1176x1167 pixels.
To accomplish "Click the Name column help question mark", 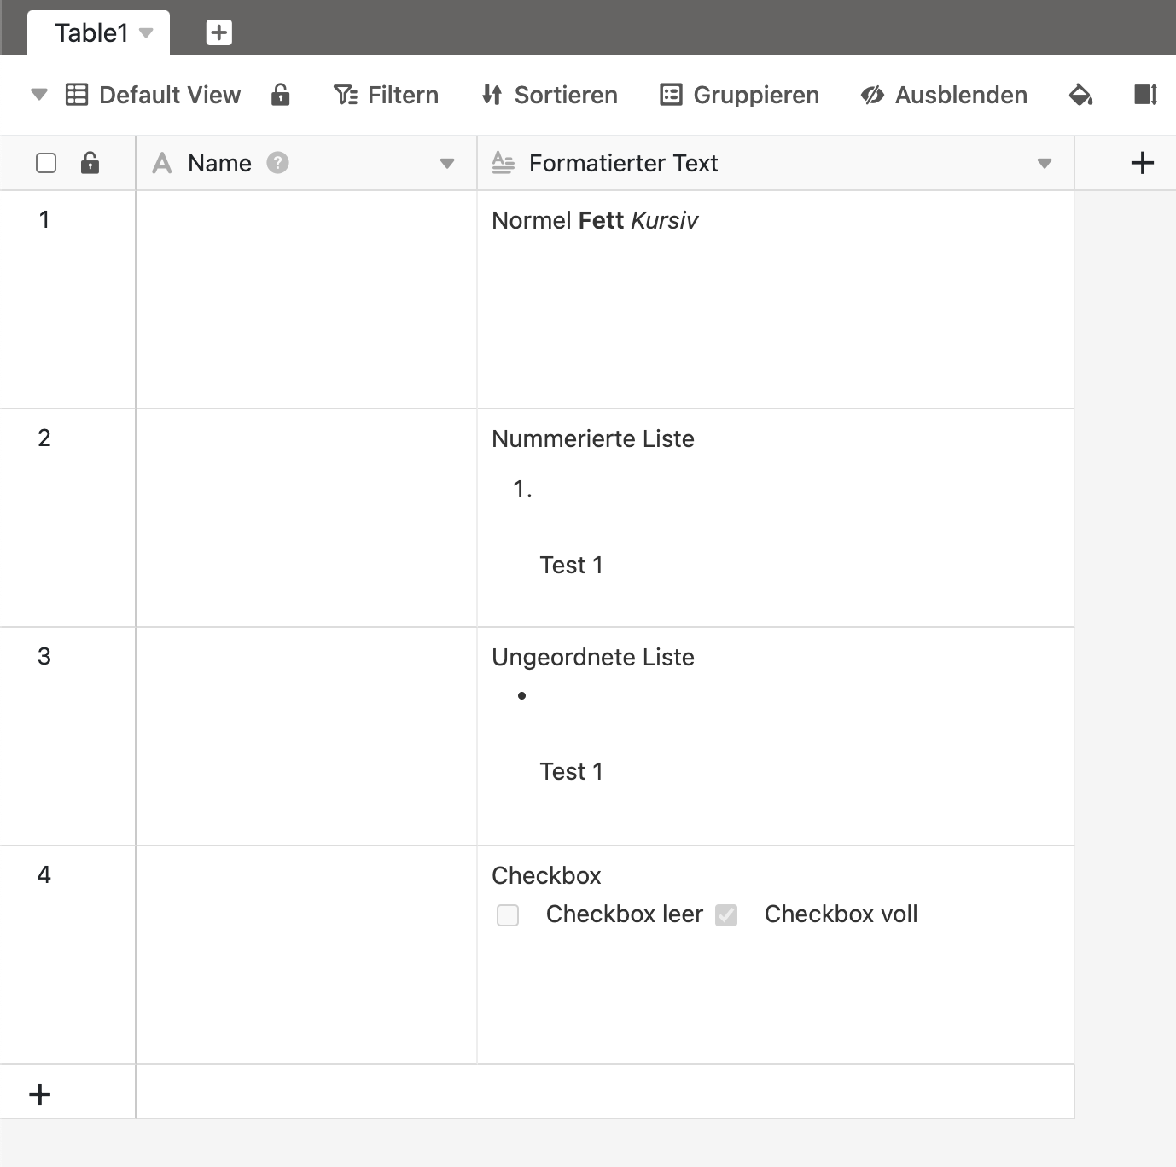I will 277,163.
